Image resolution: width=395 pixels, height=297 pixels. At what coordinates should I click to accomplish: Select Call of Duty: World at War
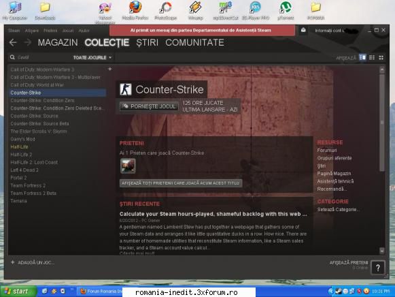click(x=37, y=85)
